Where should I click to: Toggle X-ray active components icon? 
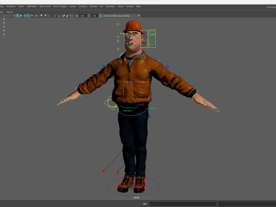[x=67, y=16]
